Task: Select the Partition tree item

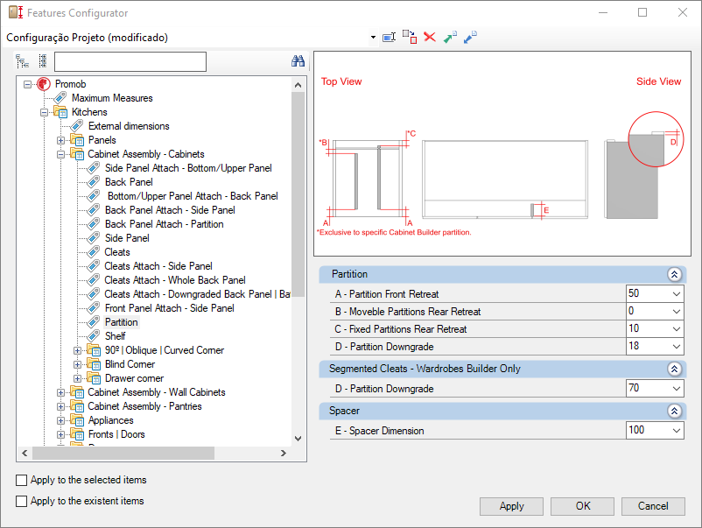Action: click(122, 322)
